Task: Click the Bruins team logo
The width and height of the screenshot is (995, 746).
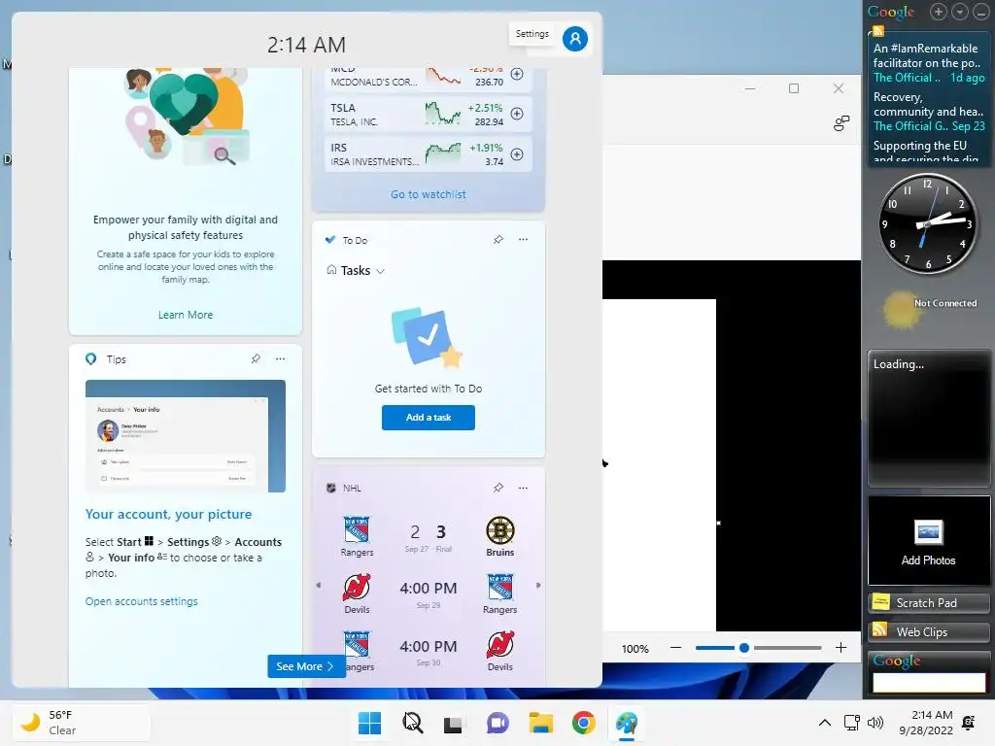Action: coord(500,530)
